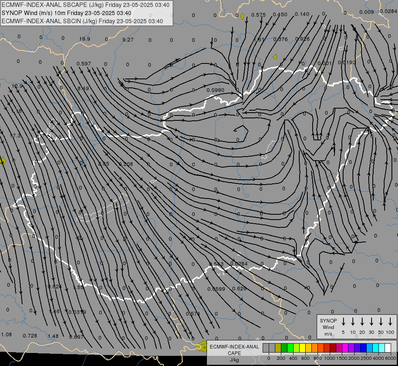
Task: Select the olive CAPE legend swatch
Action: (x=278, y=348)
